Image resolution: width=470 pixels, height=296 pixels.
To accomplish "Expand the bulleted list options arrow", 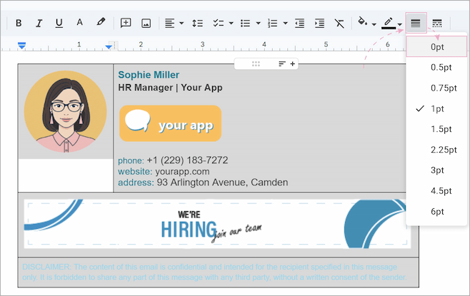I will coord(258,24).
